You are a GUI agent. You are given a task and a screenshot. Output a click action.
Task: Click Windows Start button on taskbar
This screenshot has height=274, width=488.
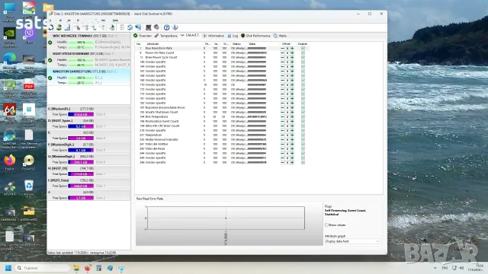8,268
